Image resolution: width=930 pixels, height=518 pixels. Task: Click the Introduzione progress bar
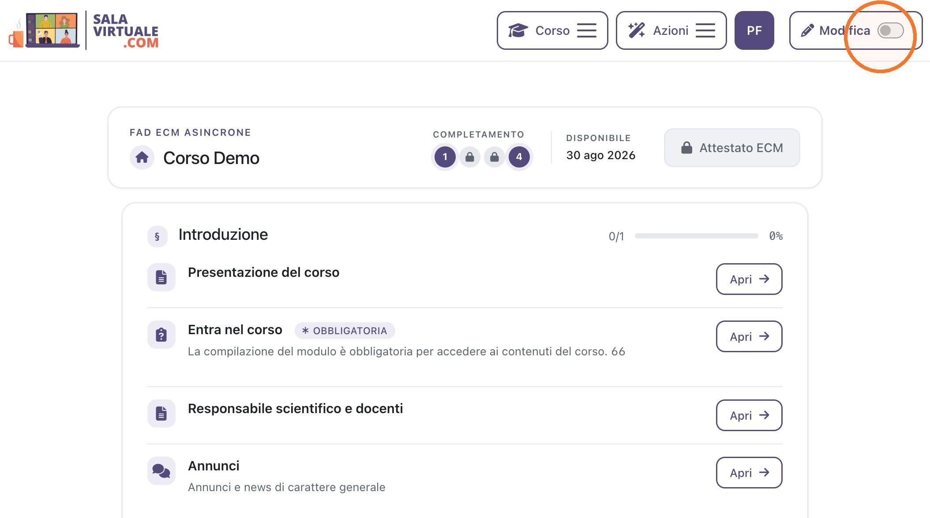coord(696,236)
